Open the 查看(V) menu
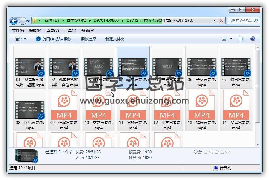 point(52,31)
